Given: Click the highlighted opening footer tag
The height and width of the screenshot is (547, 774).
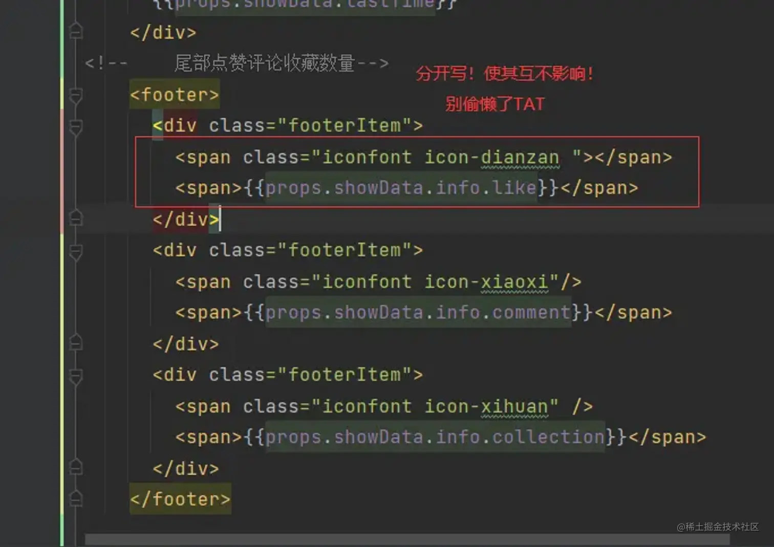Looking at the screenshot, I should [x=175, y=95].
